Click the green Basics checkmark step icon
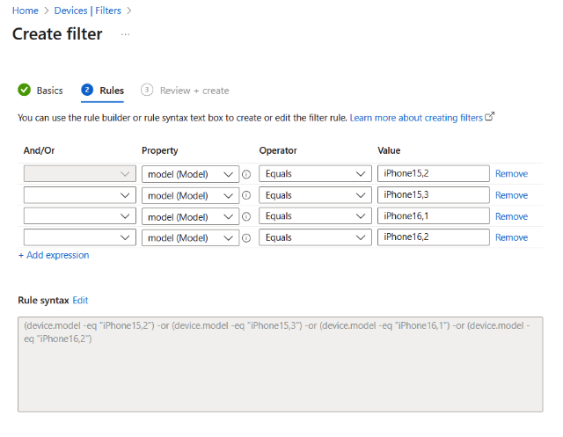563x437 pixels. 25,90
